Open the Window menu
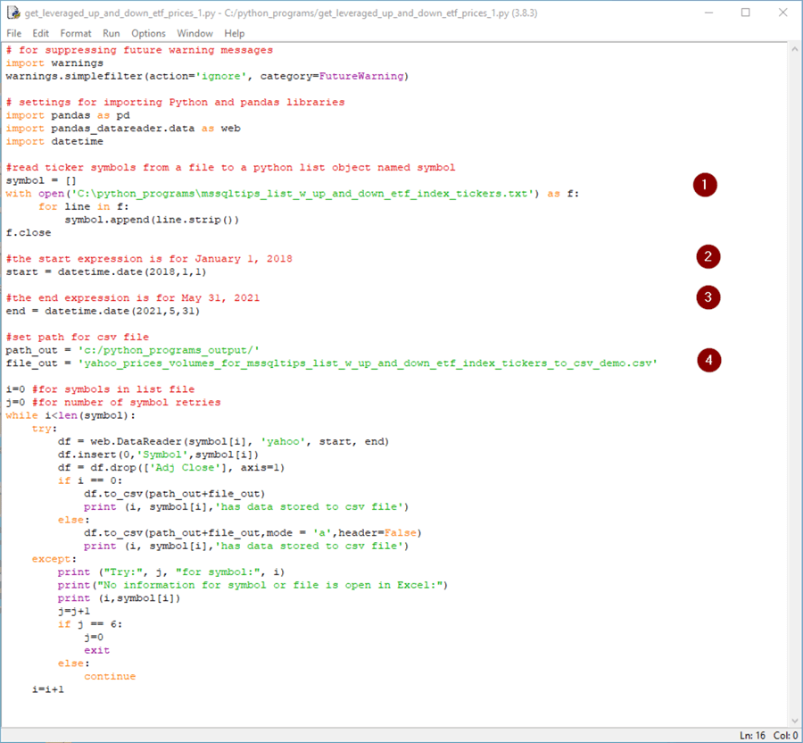This screenshot has height=743, width=803. click(x=195, y=33)
